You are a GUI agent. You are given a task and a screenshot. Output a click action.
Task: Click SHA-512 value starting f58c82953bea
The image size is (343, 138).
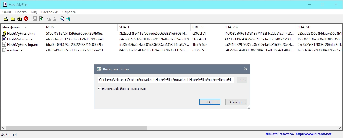[320, 39]
